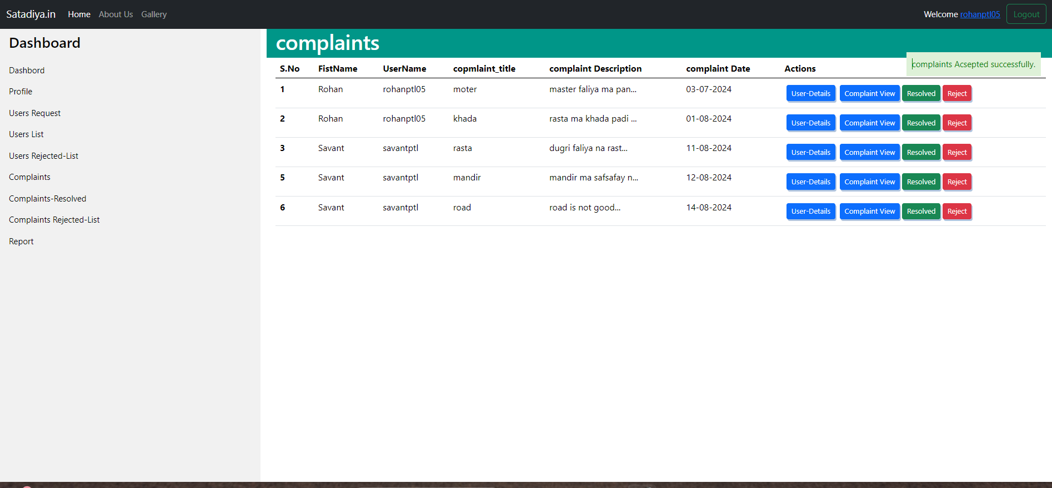Open Users Rejected-List sidebar item
The width and height of the screenshot is (1052, 488).
coord(43,156)
